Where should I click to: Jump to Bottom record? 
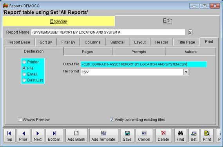coord(54,135)
